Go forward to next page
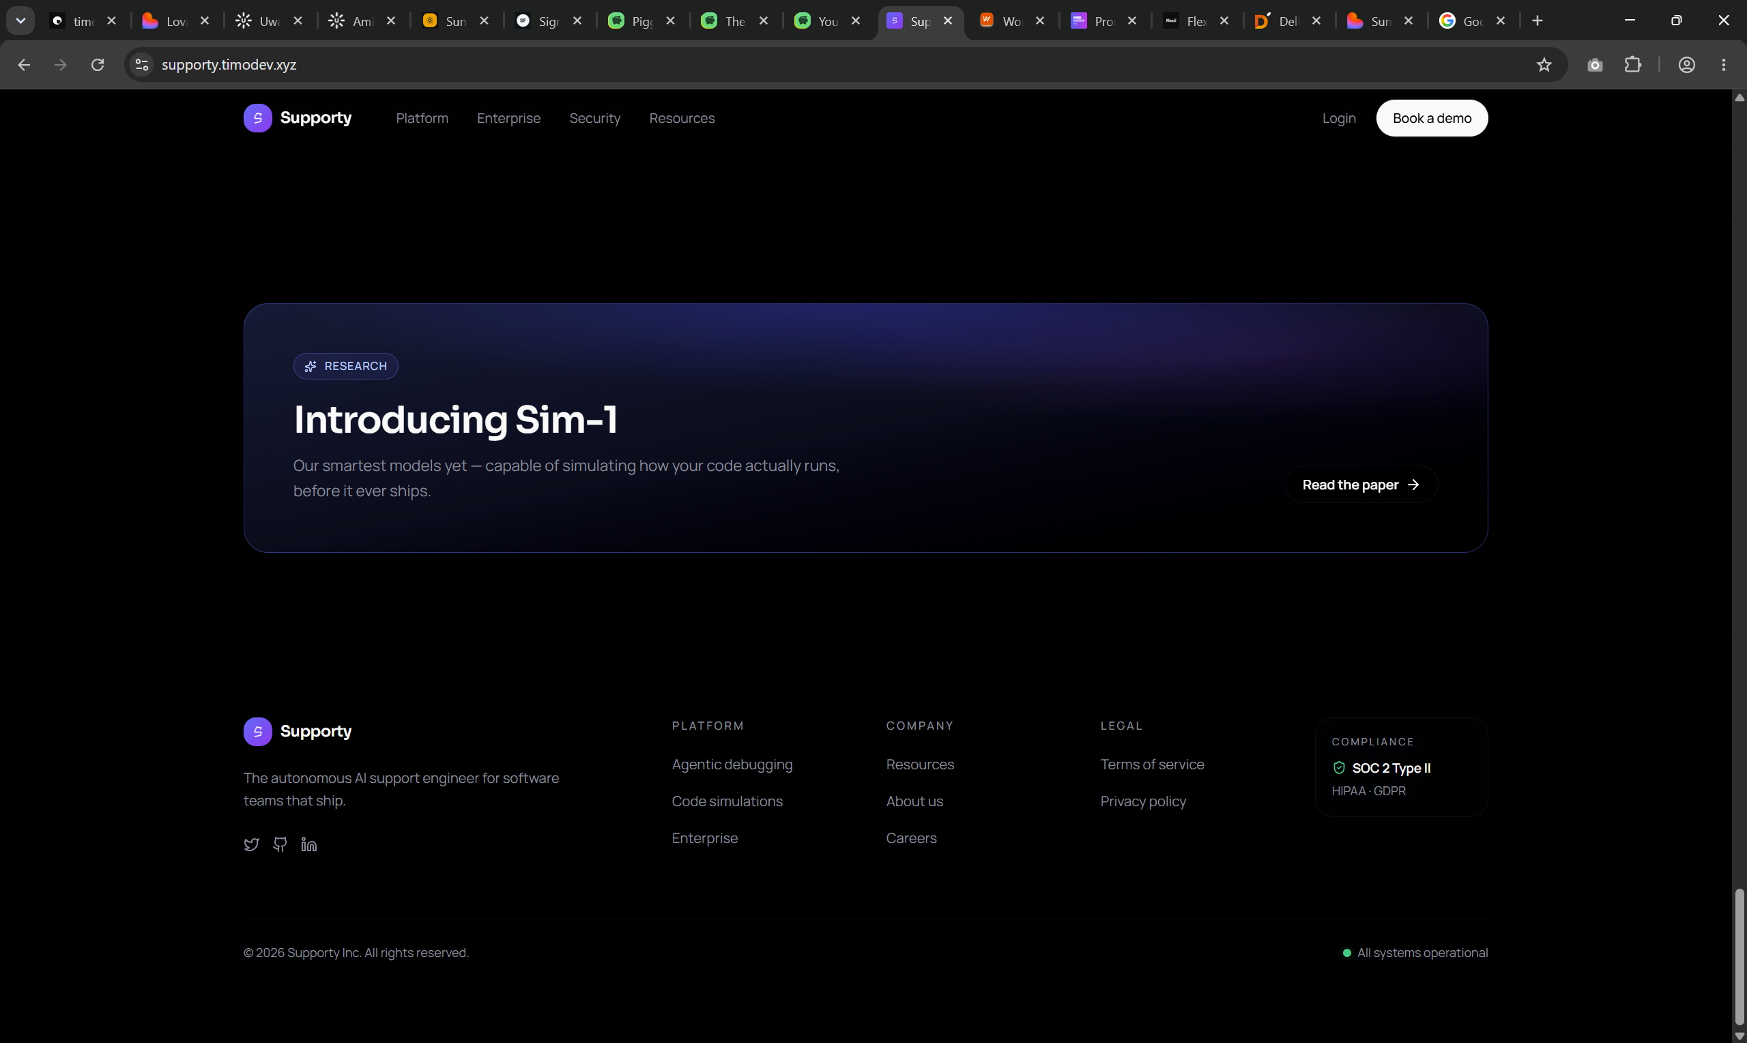This screenshot has width=1747, height=1043. (x=61, y=65)
